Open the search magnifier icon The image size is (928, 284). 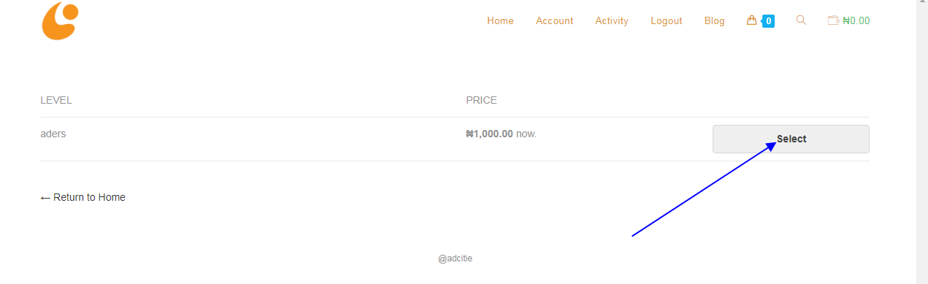(801, 20)
